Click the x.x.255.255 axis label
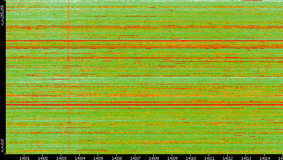 coord(2,15)
